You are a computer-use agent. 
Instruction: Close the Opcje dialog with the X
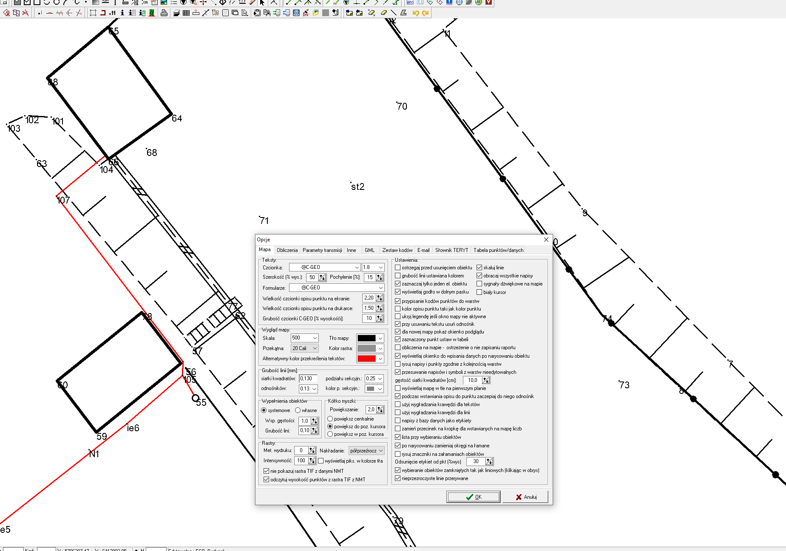pyautogui.click(x=546, y=240)
